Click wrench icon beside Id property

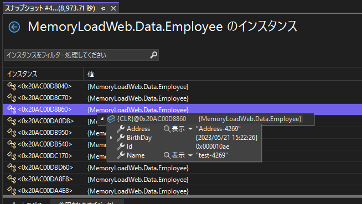click(121, 147)
